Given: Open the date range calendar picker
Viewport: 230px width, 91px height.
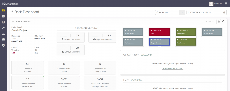Looking at the screenshot, I should (224, 12).
